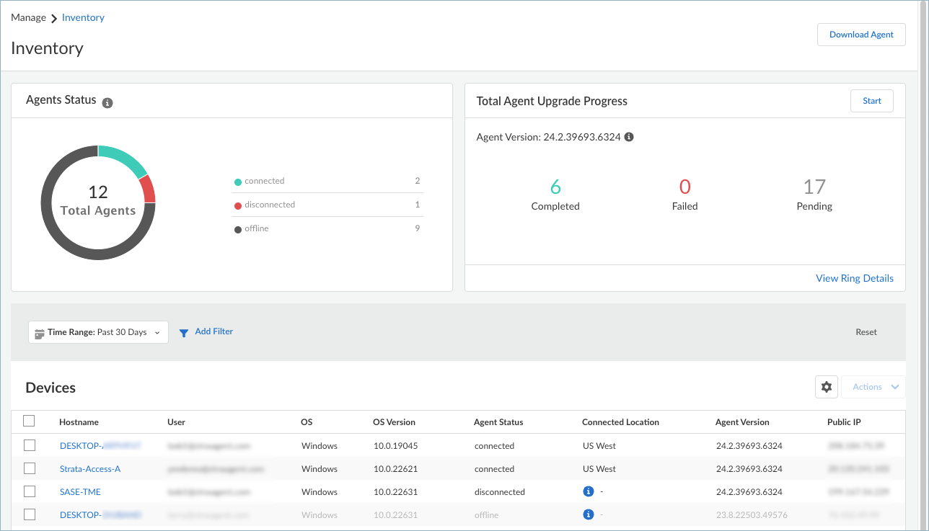This screenshot has width=929, height=531.
Task: Click info icon in the offline device row
Action: 588,515
